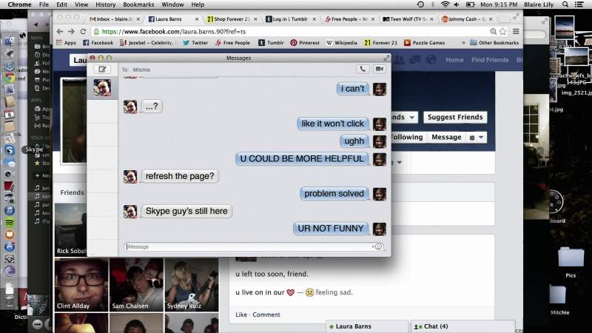
Task: Open Laura Barns chat tab
Action: click(366, 326)
